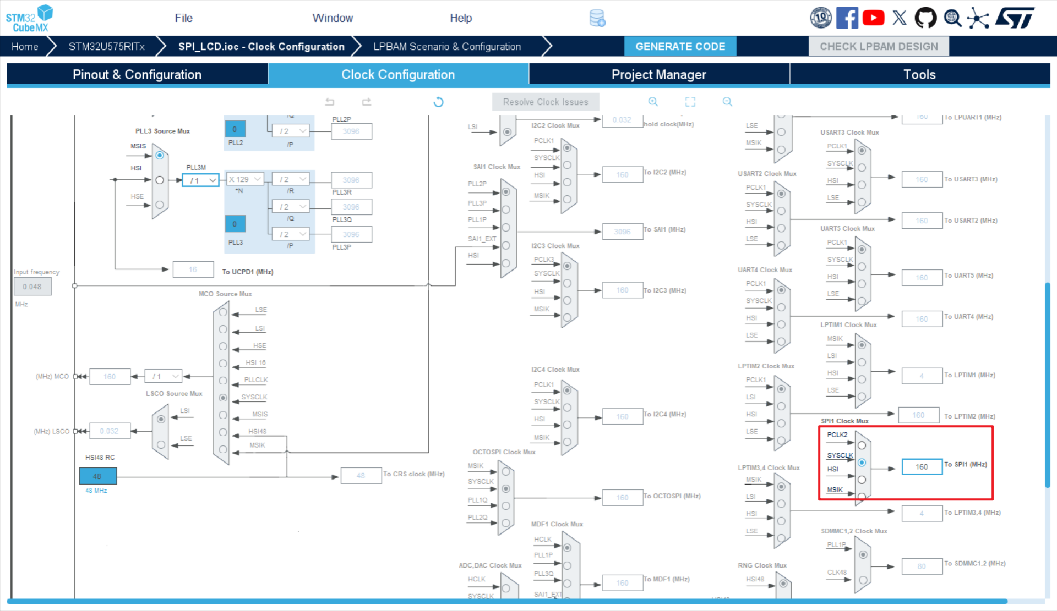Screen dimensions: 1057x611
Task: Open the PLL3 X 129 multiplier dropdown
Action: pyautogui.click(x=245, y=179)
